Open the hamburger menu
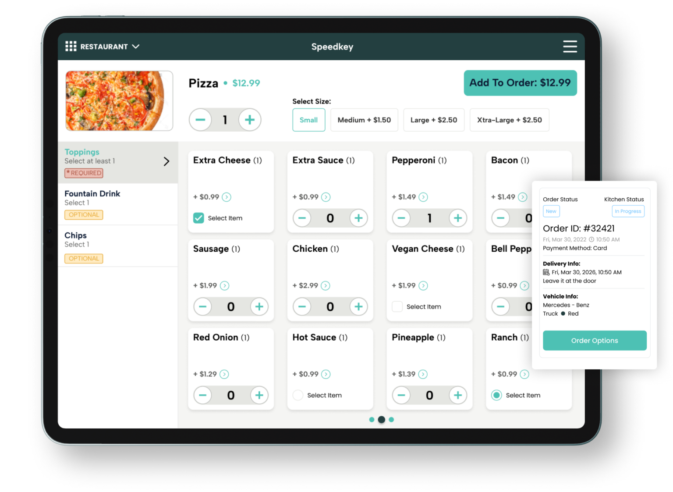This screenshot has width=673, height=492. click(x=570, y=46)
